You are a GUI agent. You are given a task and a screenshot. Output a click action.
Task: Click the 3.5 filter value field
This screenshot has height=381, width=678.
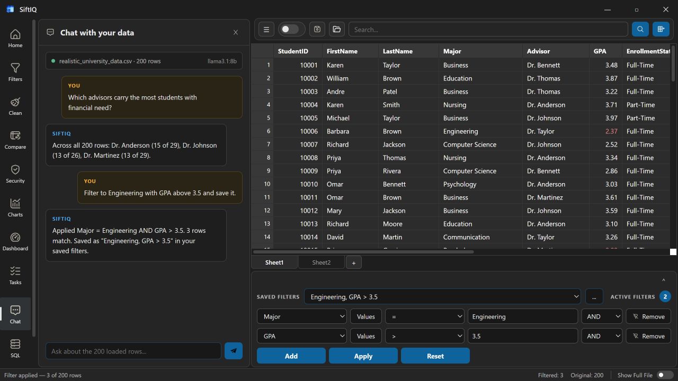point(523,336)
